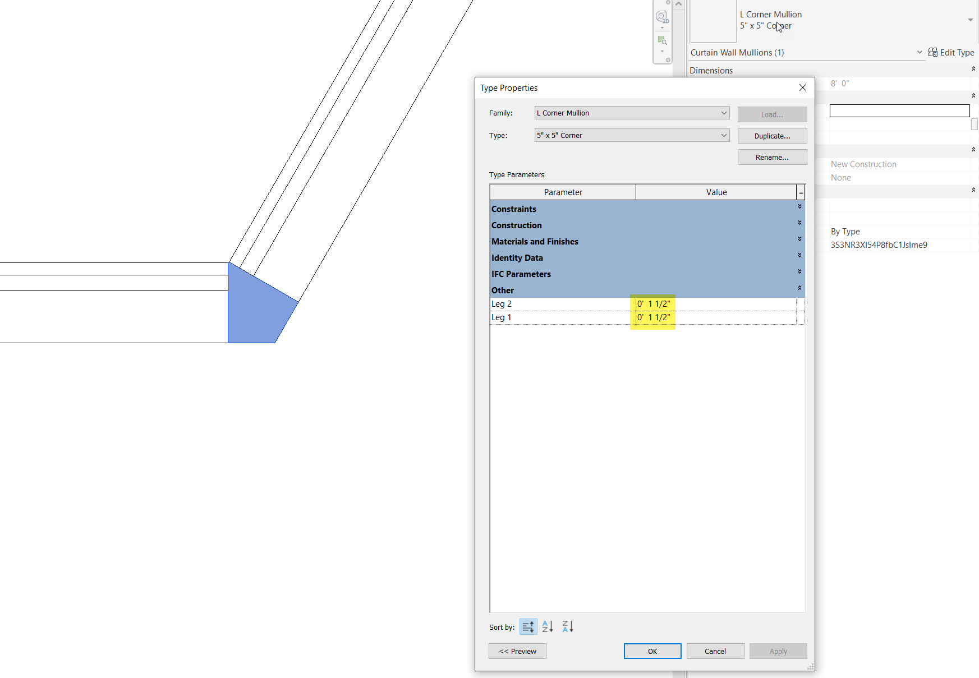Click the Preview button to show preview pane
This screenshot has width=979, height=678.
[x=517, y=651]
